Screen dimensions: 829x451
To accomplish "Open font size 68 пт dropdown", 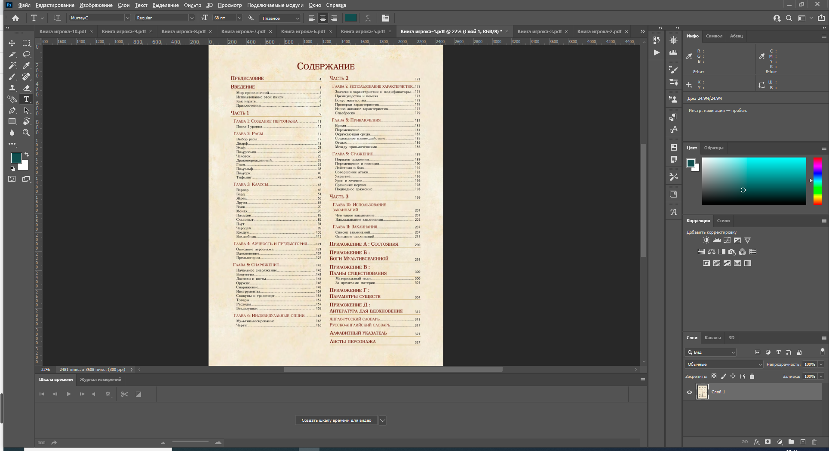I will coord(239,18).
